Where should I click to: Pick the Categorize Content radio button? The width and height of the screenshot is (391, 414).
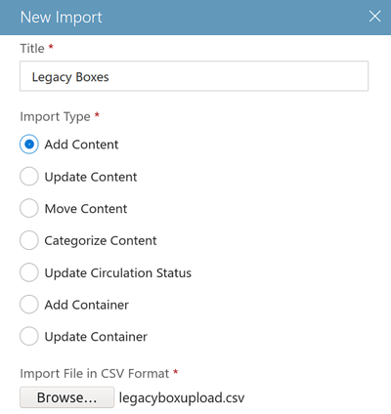29,240
